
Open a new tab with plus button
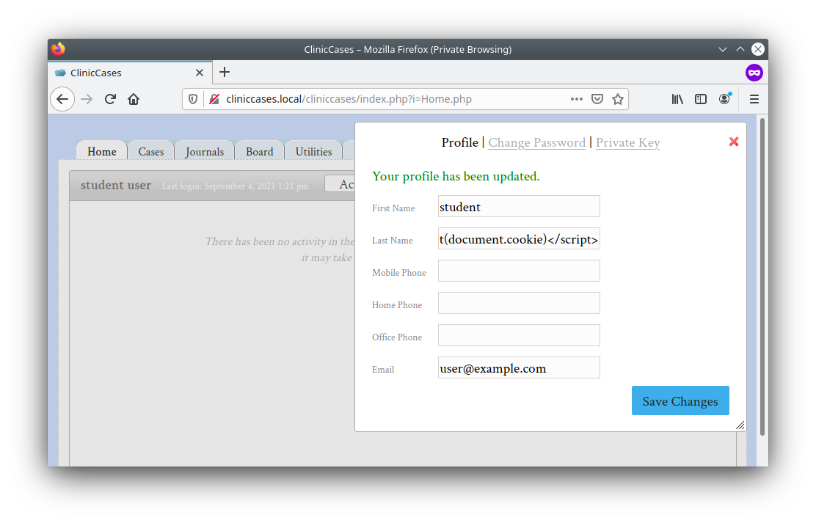tap(225, 72)
